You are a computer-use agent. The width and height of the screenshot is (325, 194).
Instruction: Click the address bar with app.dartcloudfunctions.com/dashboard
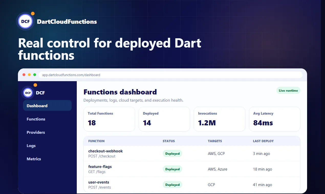[x=171, y=75]
